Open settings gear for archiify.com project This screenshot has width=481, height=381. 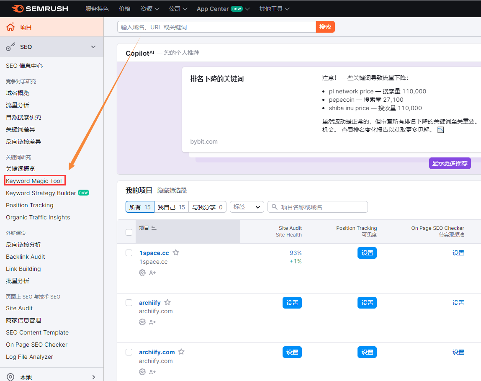[x=142, y=372]
